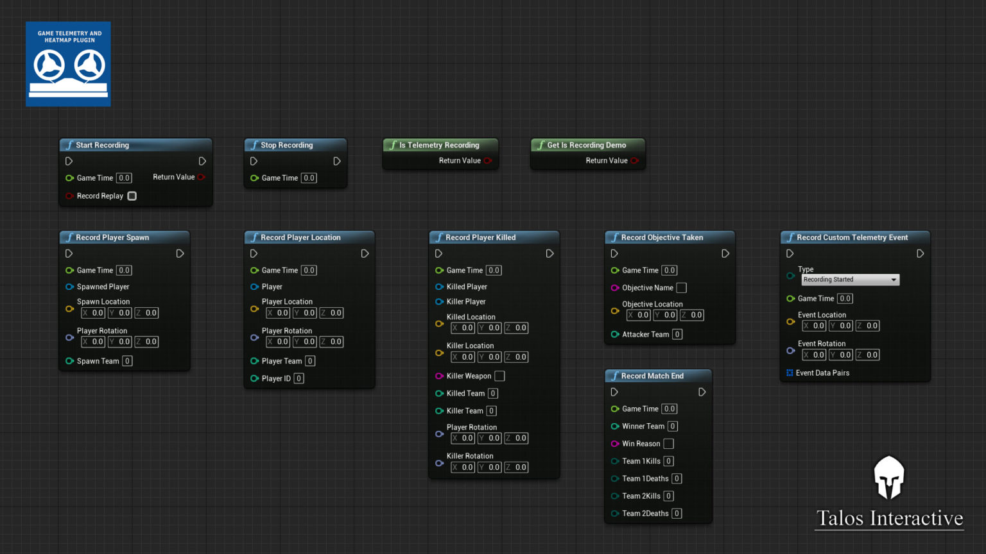
Task: Toggle the Objective Name checkbox
Action: (681, 287)
